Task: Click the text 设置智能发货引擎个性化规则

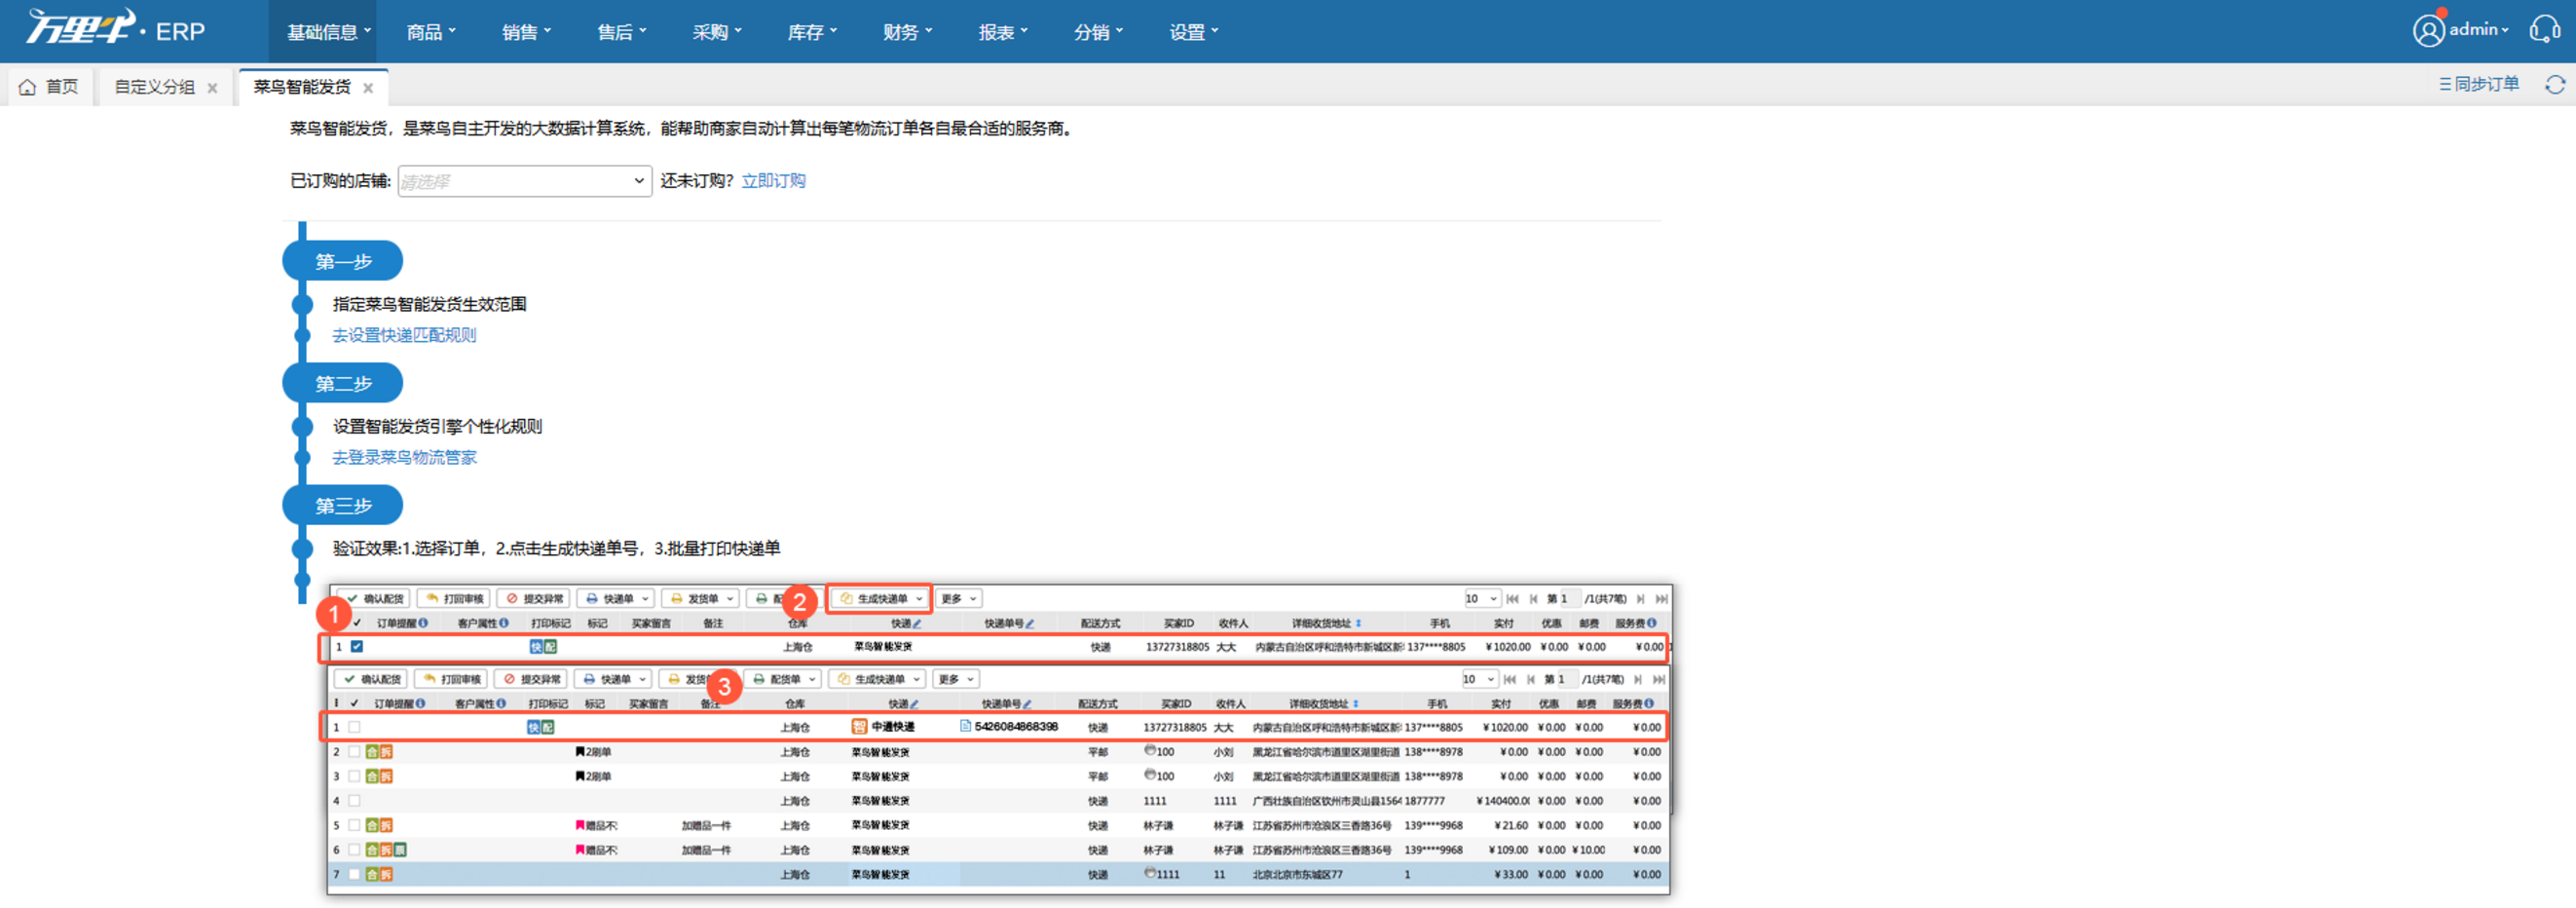Action: click(x=437, y=426)
